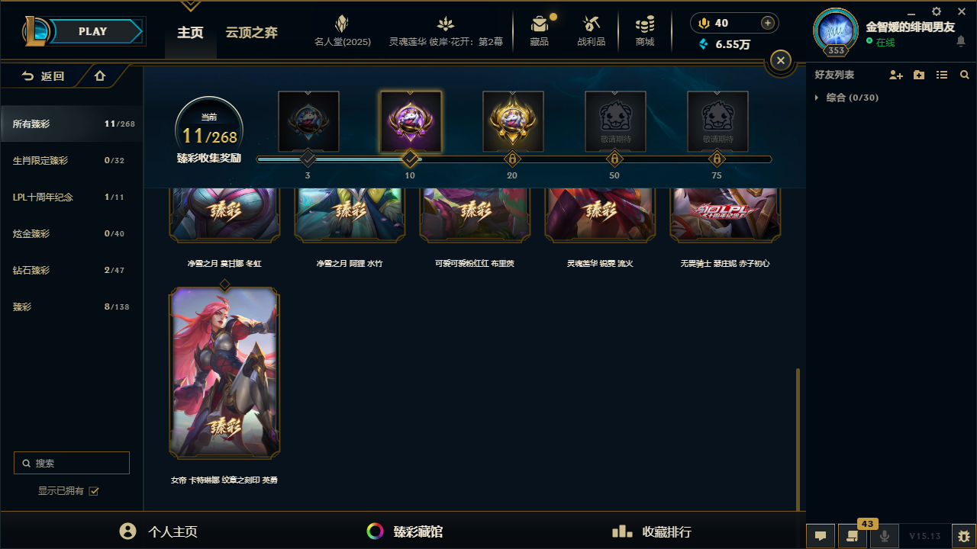Click the 搜索 search field
The height and width of the screenshot is (549, 977).
click(x=72, y=463)
